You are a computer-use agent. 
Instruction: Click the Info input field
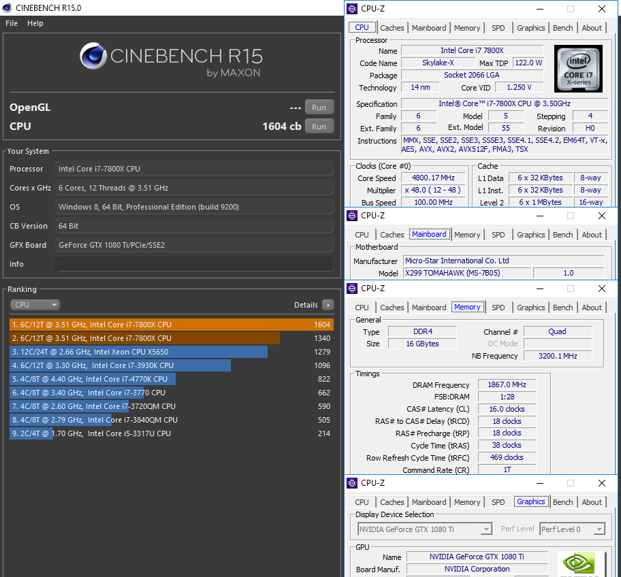click(194, 264)
